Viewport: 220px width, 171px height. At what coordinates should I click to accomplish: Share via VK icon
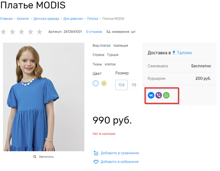151,95
